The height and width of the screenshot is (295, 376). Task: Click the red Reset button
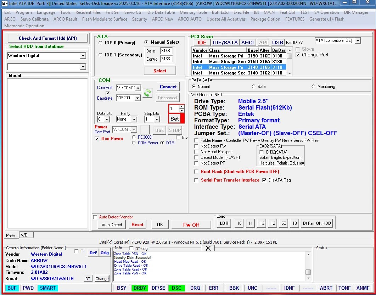[x=138, y=225]
